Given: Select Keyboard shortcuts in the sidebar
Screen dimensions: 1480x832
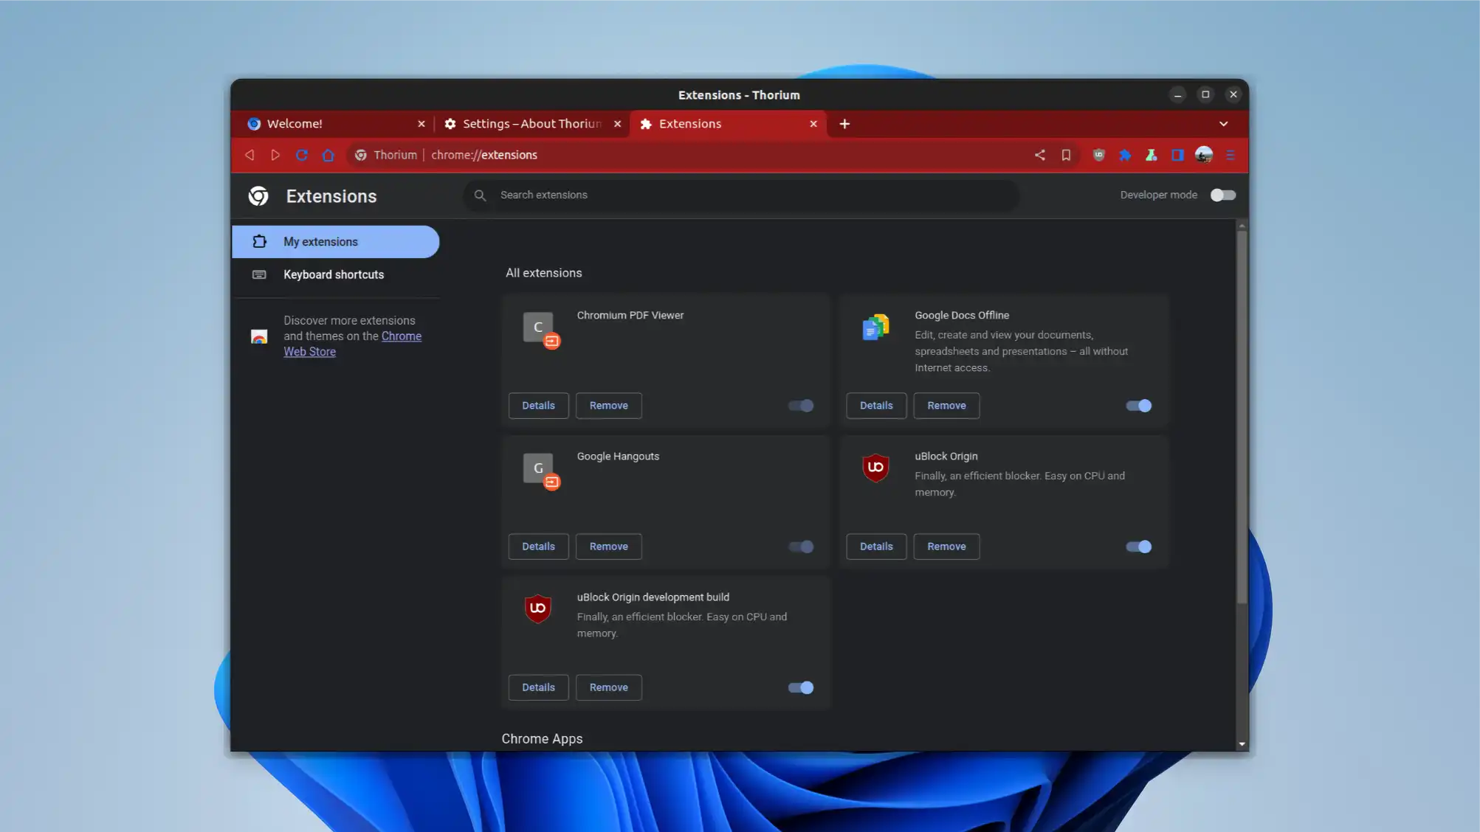Looking at the screenshot, I should tap(333, 274).
